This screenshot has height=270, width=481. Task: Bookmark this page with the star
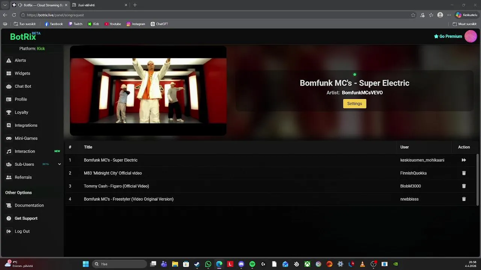coord(413,15)
